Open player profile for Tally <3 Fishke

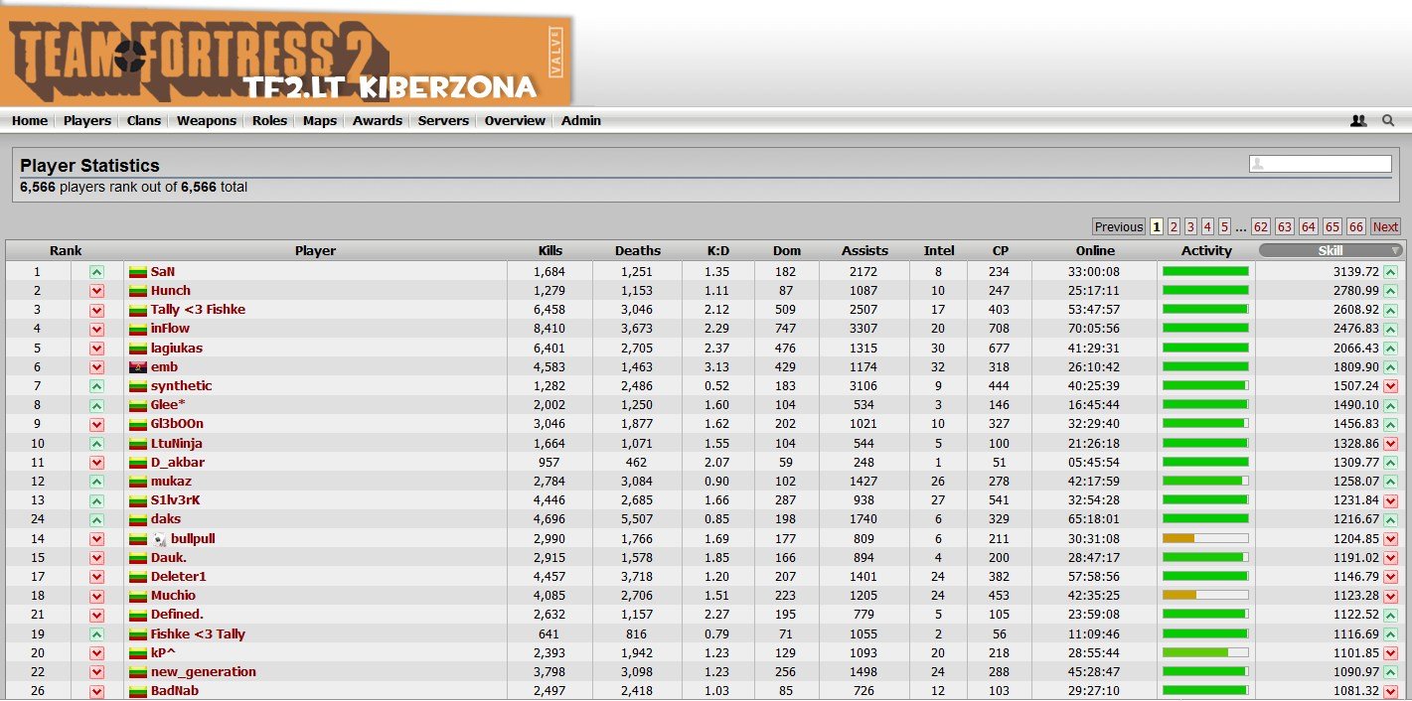click(198, 310)
